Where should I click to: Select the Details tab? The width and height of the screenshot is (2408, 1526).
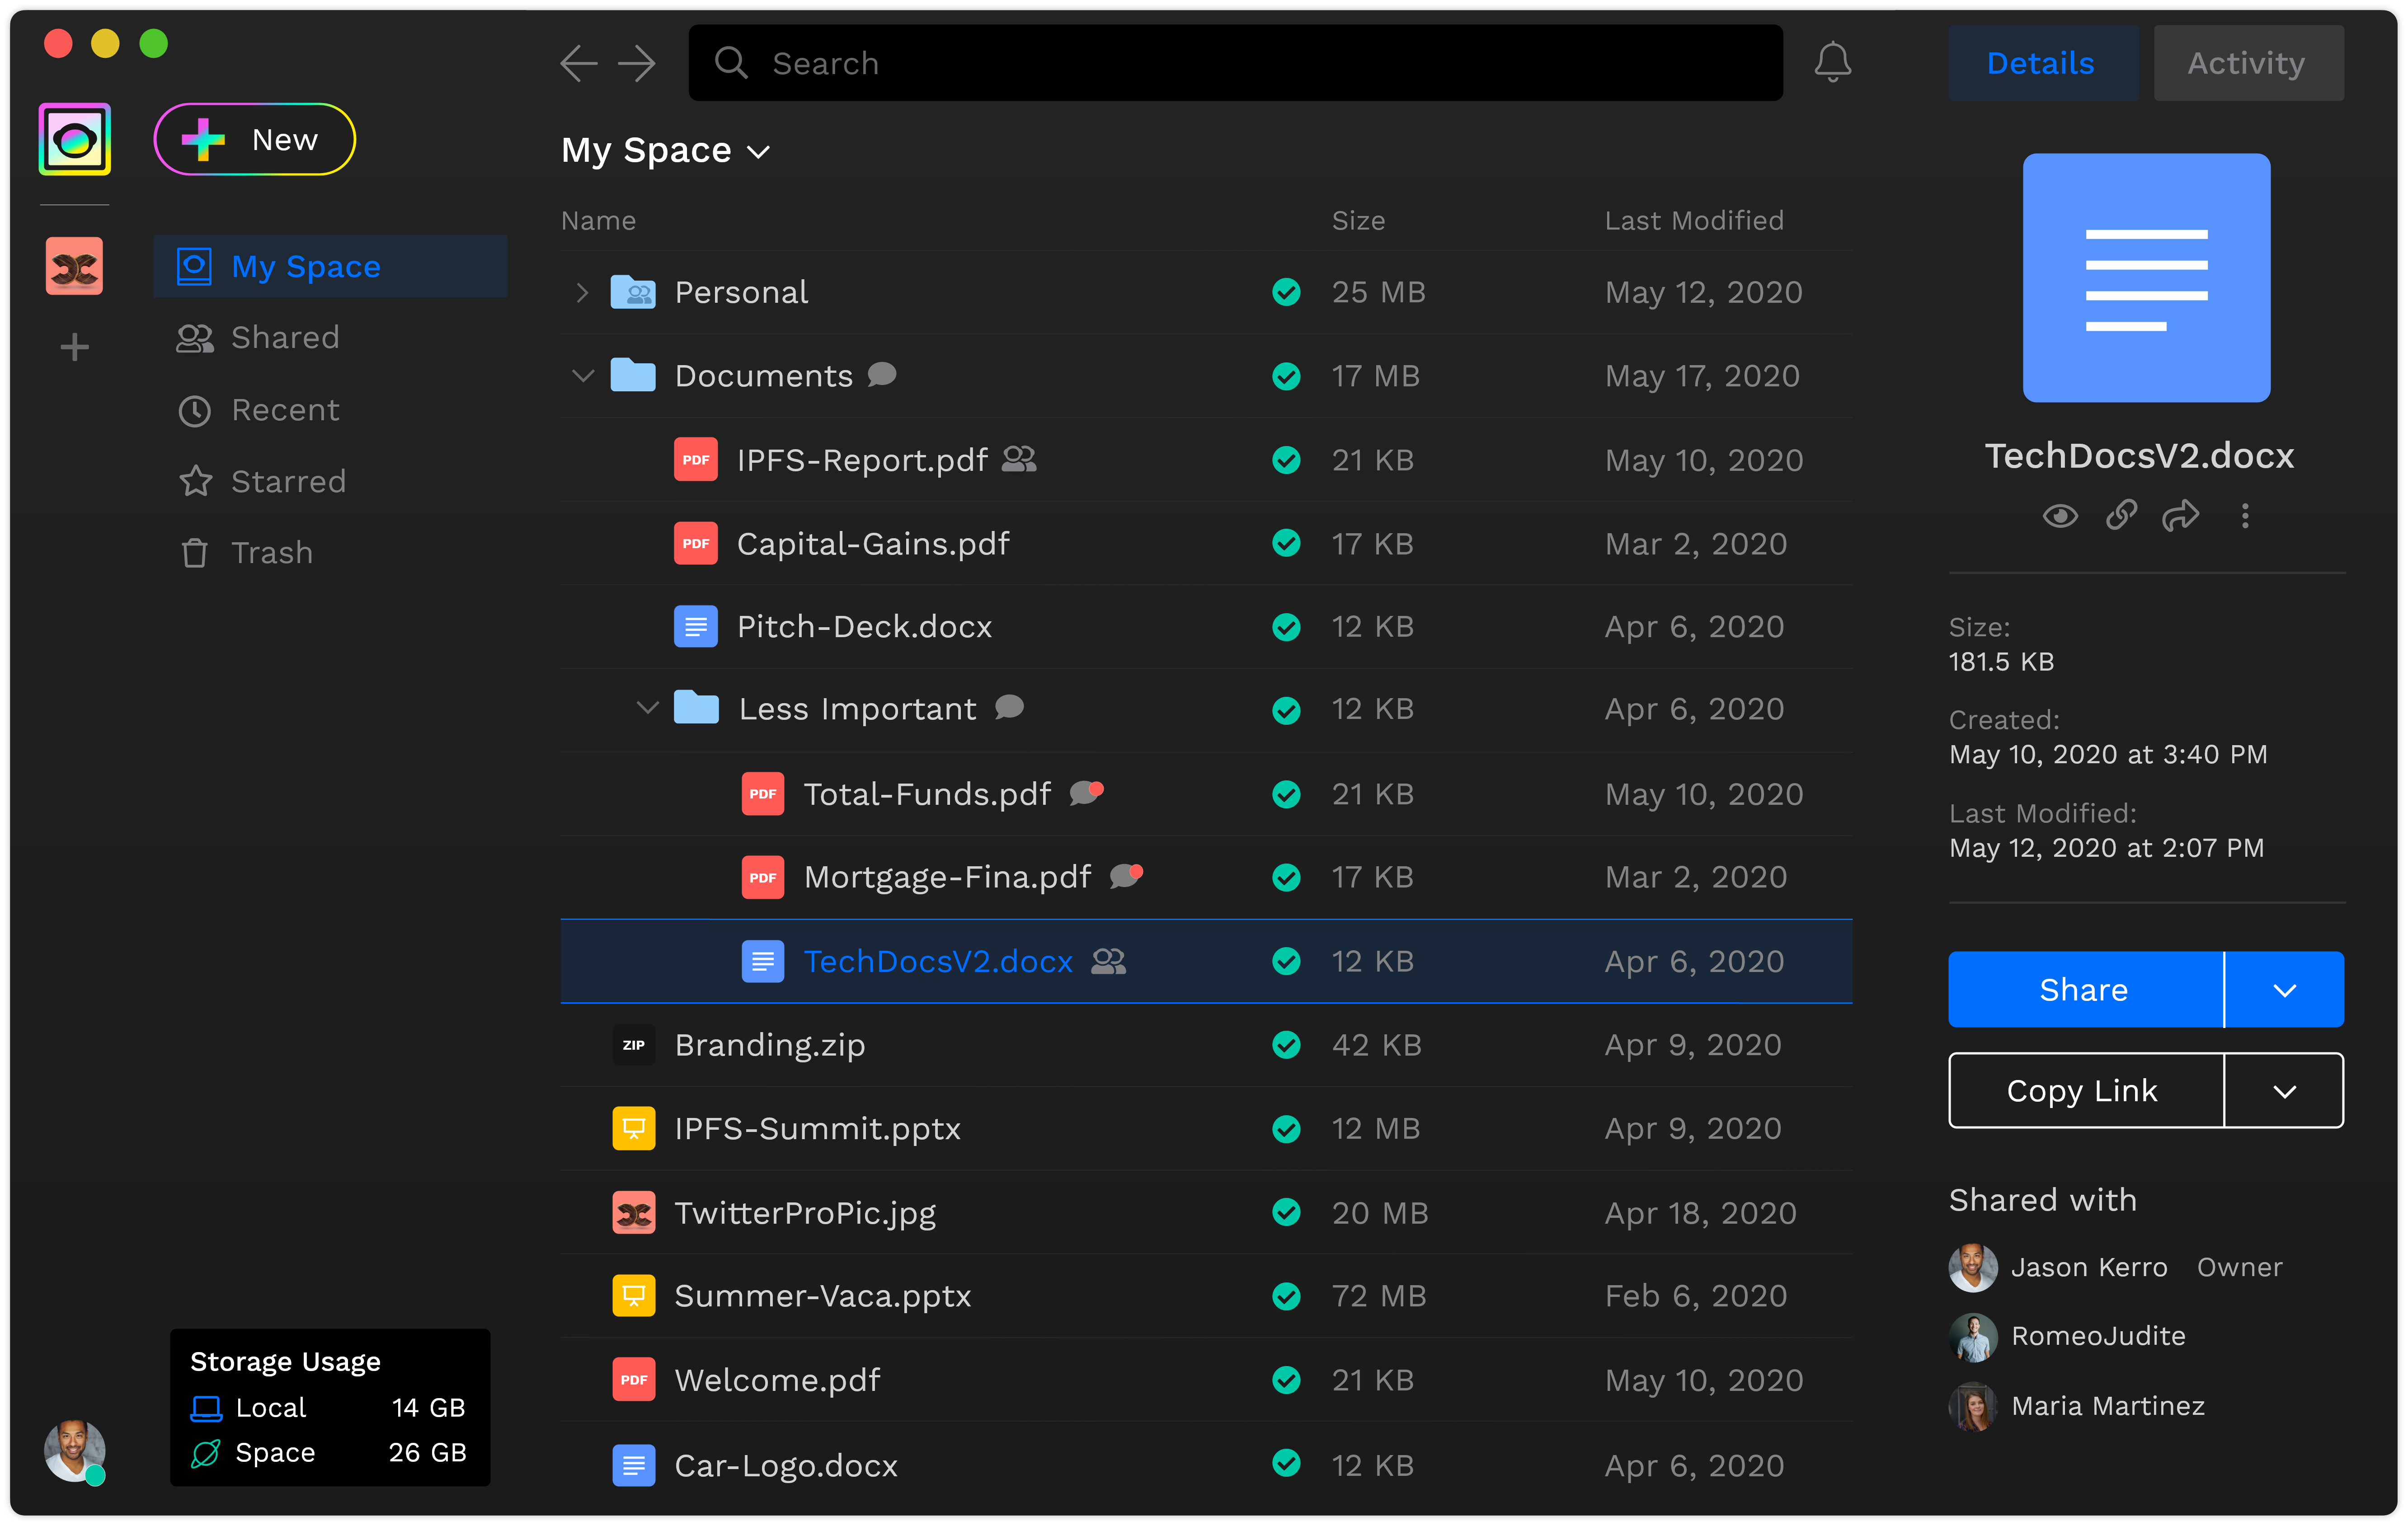coord(2041,62)
